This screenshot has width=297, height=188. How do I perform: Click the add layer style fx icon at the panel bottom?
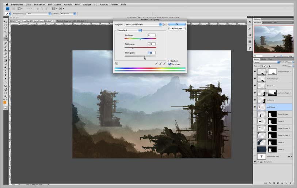[270, 183]
